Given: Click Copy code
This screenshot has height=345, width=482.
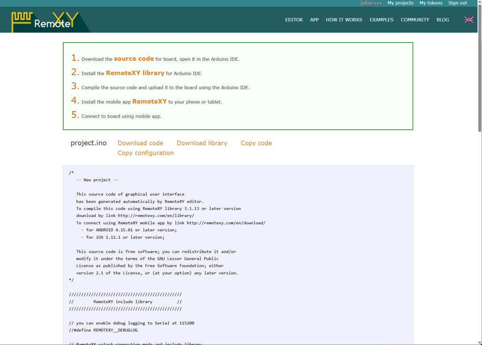Looking at the screenshot, I should click(x=256, y=143).
